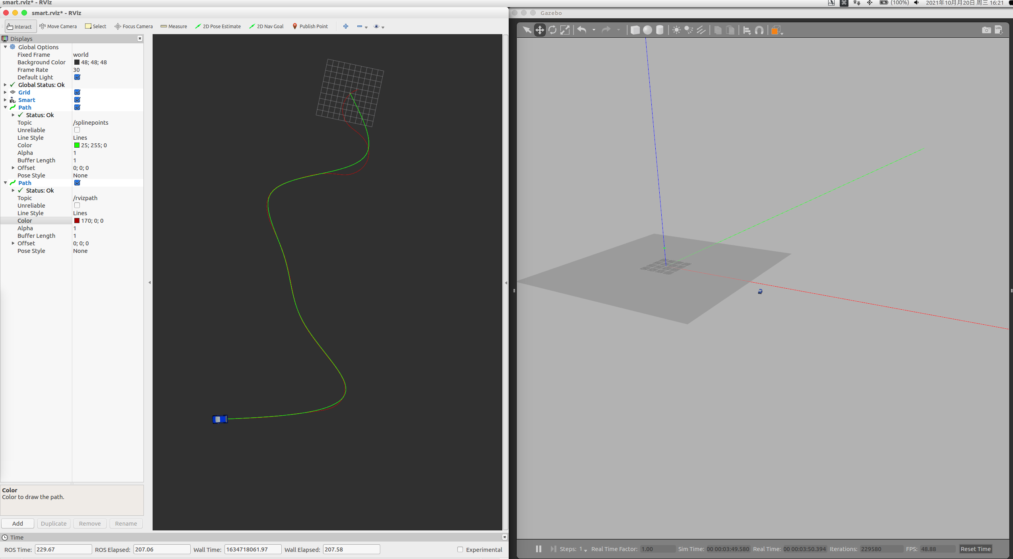Add a point light in Gazebo
The width and height of the screenshot is (1013, 559).
676,30
